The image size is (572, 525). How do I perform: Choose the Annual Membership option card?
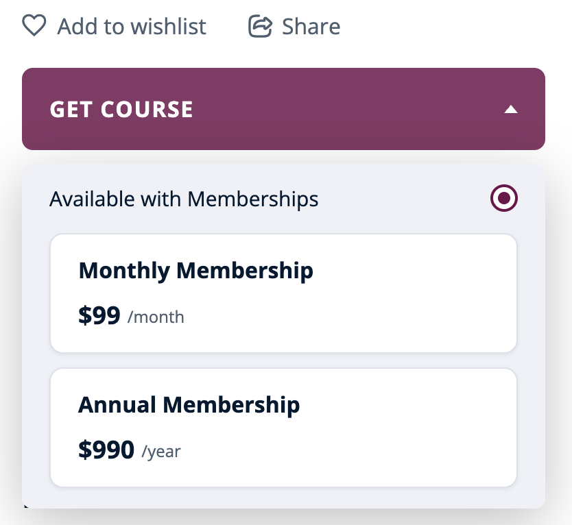(283, 428)
